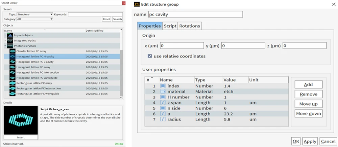Screen dimensions: 338x147
Task: Click the x origin input field
Action: 182,46
